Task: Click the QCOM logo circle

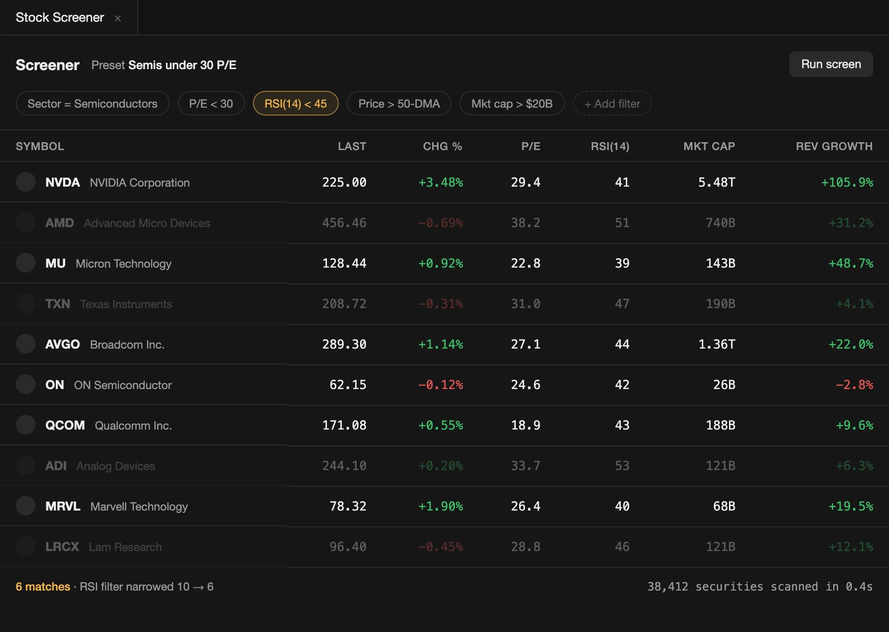Action: (26, 425)
